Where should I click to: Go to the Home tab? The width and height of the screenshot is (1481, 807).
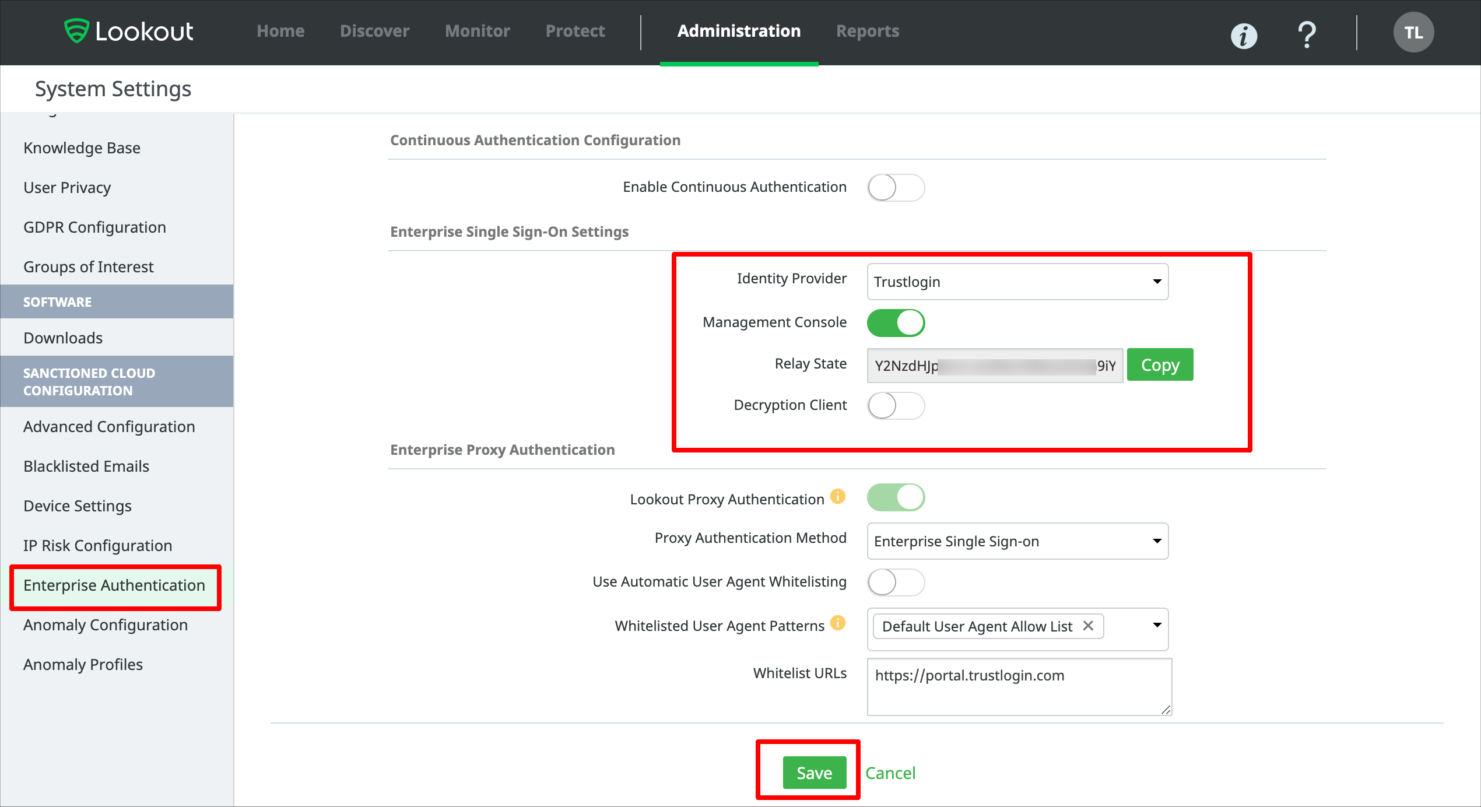coord(280,31)
